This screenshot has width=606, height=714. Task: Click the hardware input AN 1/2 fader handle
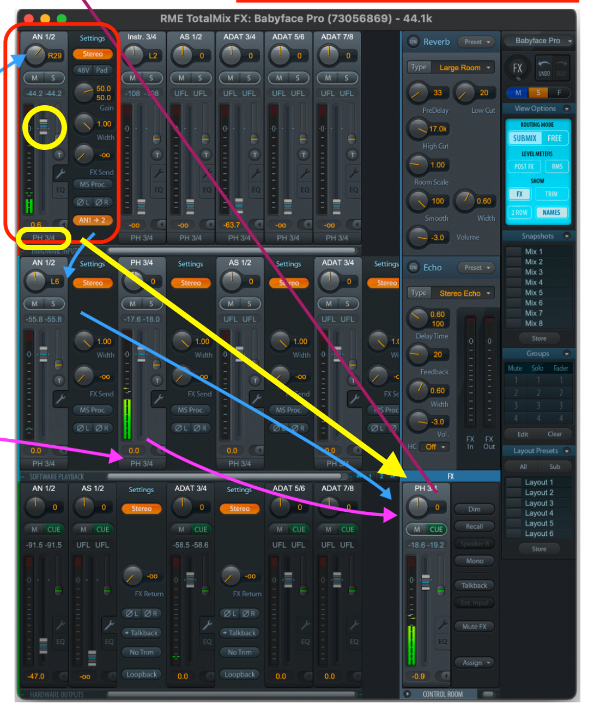click(x=43, y=126)
